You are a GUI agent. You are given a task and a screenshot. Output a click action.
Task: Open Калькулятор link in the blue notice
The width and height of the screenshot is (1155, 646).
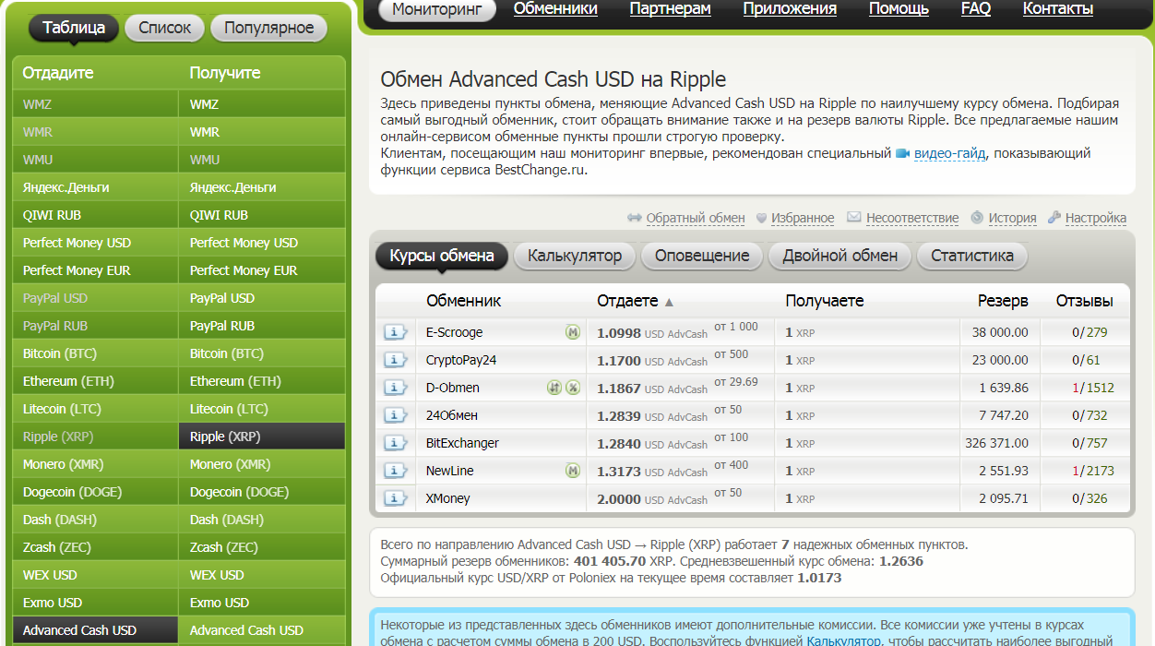844,640
